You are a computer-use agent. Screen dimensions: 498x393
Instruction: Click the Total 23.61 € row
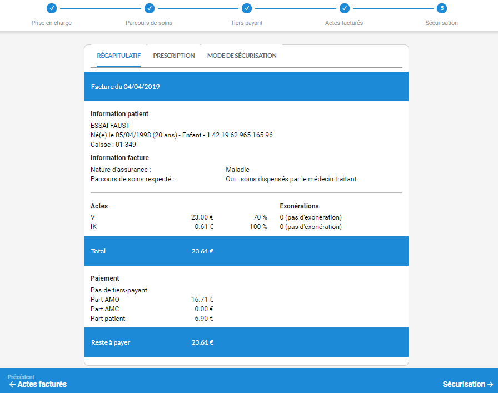pyautogui.click(x=246, y=251)
